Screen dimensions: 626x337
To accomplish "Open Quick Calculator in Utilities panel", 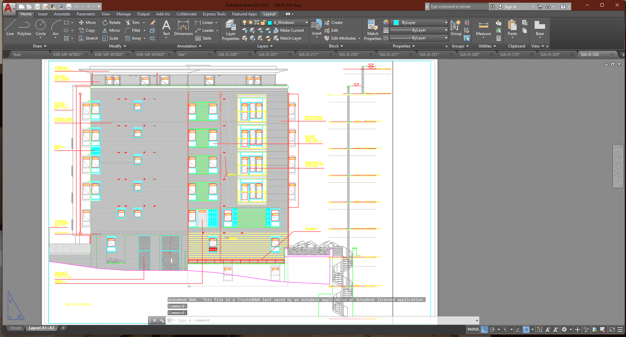I will pyautogui.click(x=499, y=38).
